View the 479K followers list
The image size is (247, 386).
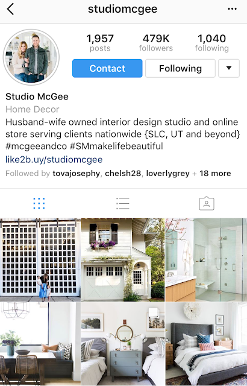156,43
